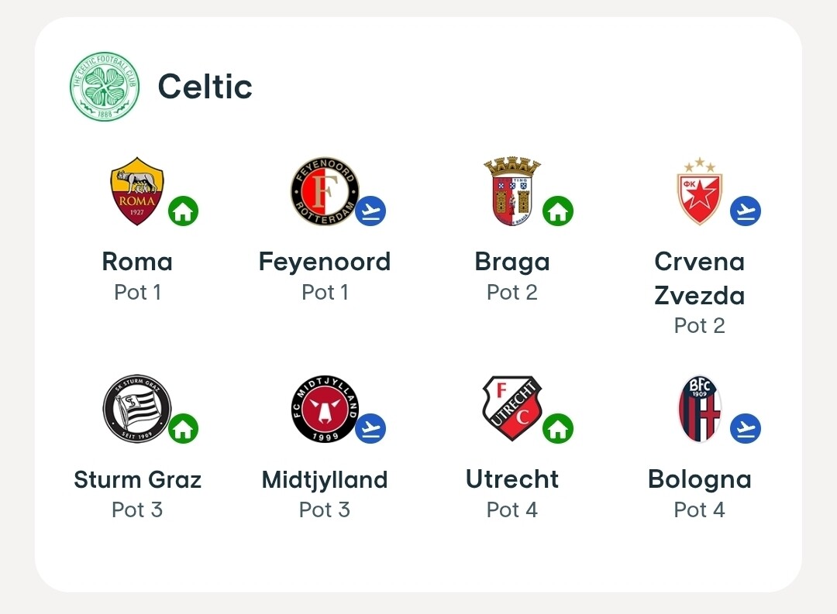Click the away plane badge beside Feyenoord

coord(371,211)
